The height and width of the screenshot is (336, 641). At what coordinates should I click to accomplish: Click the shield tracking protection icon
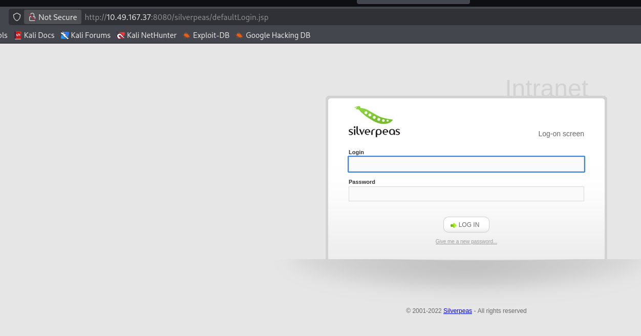pyautogui.click(x=17, y=17)
